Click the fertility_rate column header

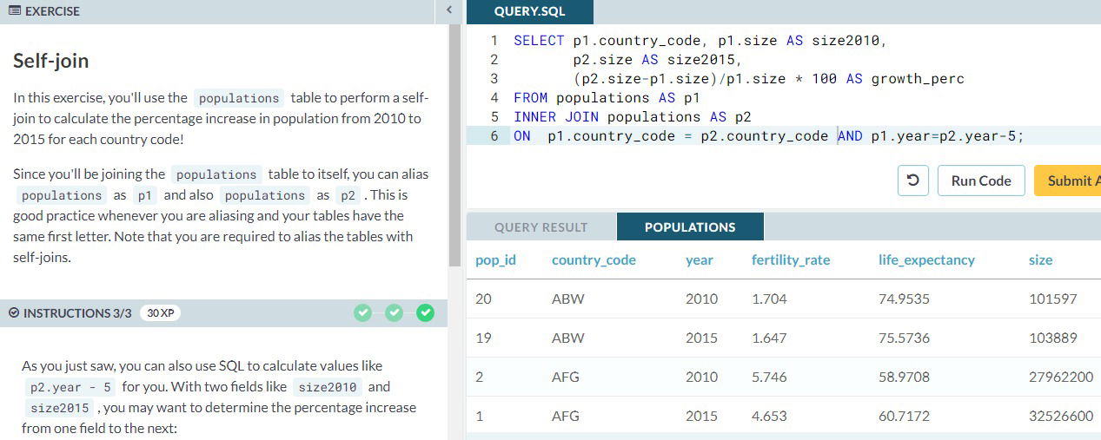[791, 259]
